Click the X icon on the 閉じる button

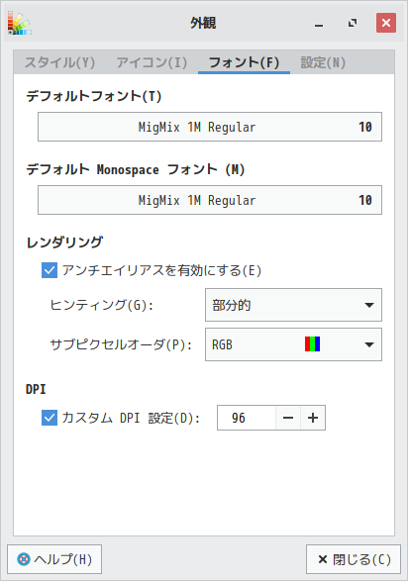[323, 559]
